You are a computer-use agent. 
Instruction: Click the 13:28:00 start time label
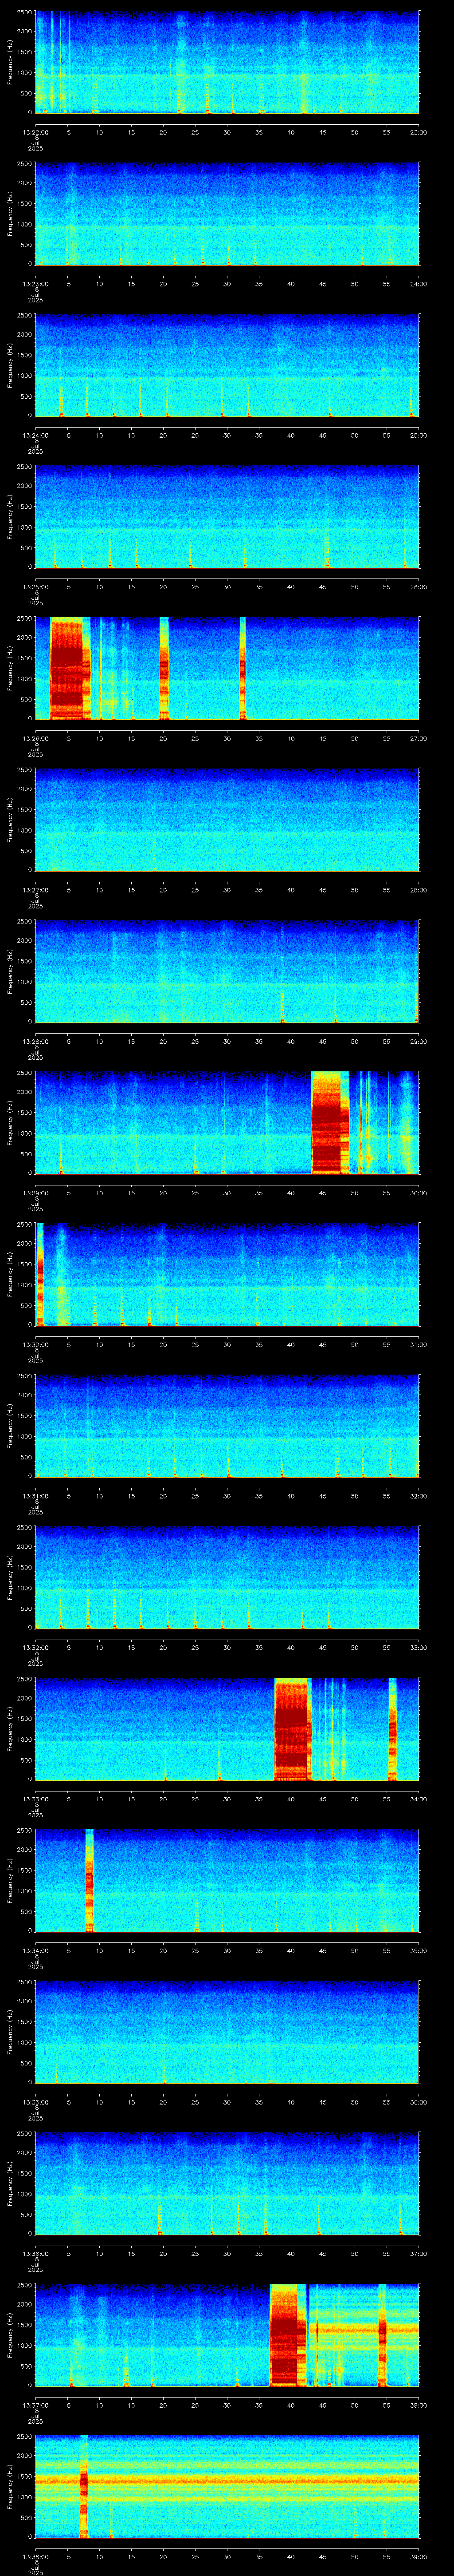pos(36,1041)
